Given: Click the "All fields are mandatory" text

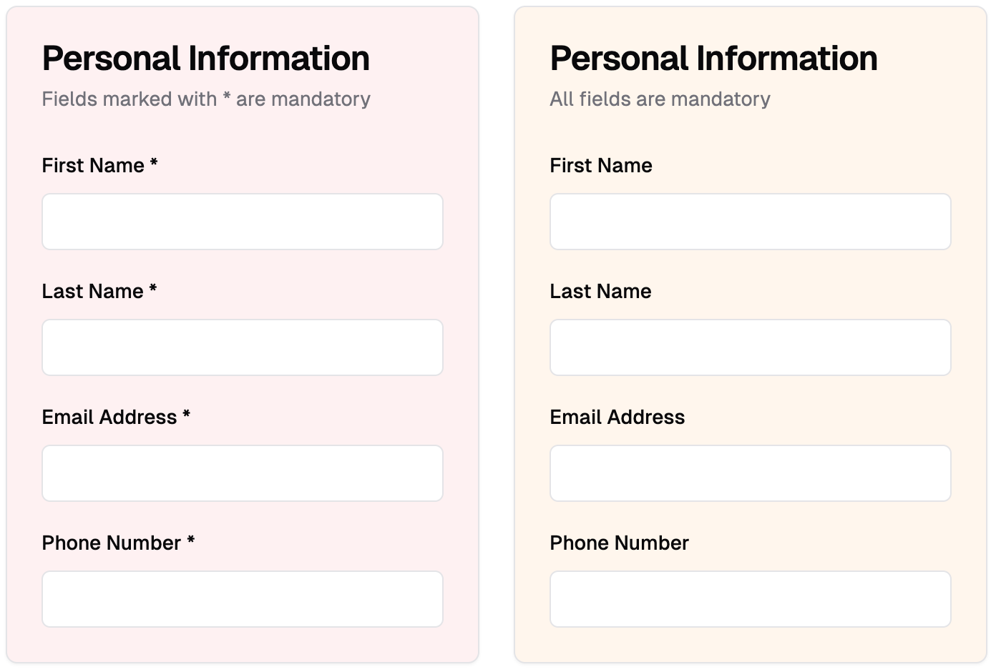Looking at the screenshot, I should pos(660,99).
